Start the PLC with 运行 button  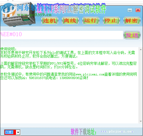[x=91, y=21]
